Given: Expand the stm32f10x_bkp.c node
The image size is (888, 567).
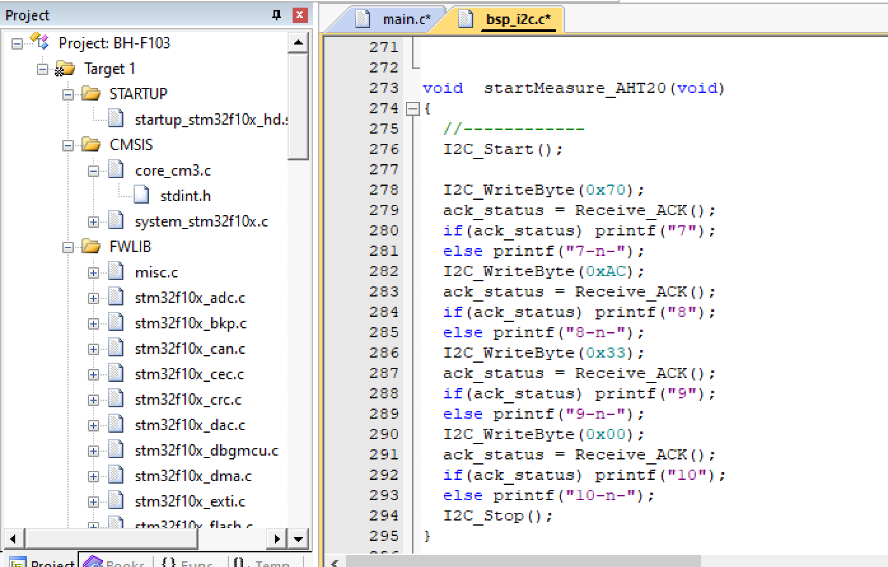Looking at the screenshot, I should [94, 323].
